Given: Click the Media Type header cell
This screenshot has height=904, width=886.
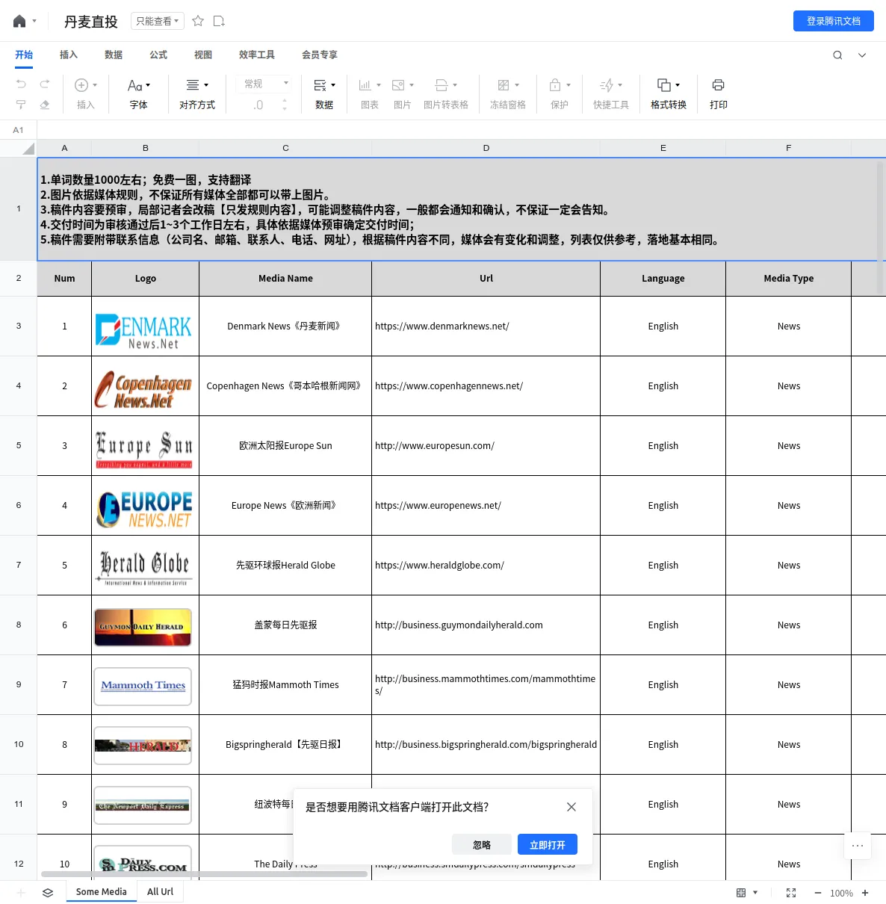Looking at the screenshot, I should tap(788, 278).
